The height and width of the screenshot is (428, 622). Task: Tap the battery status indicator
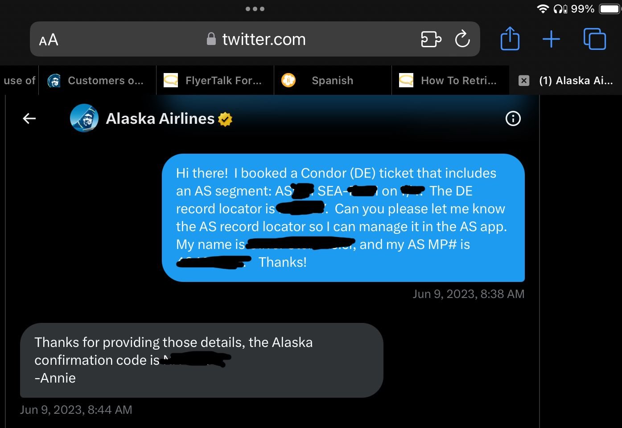tap(609, 9)
